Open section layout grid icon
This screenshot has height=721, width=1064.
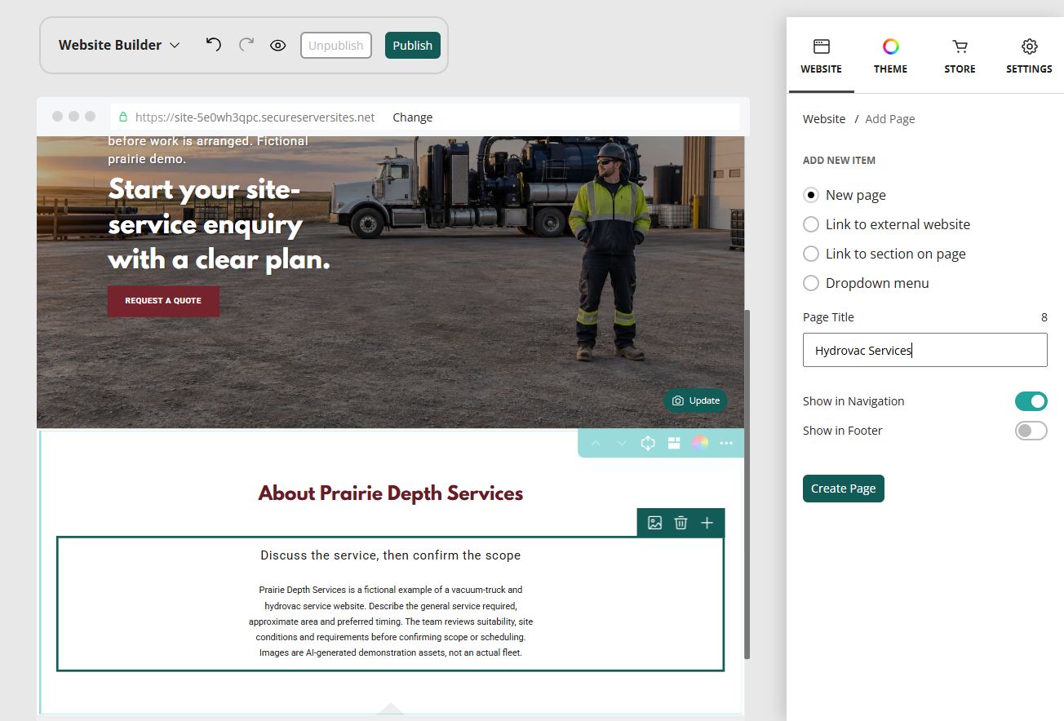pos(674,443)
